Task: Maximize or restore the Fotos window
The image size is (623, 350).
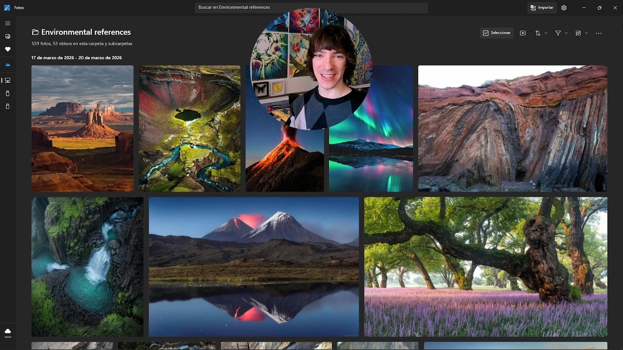Action: tap(600, 8)
